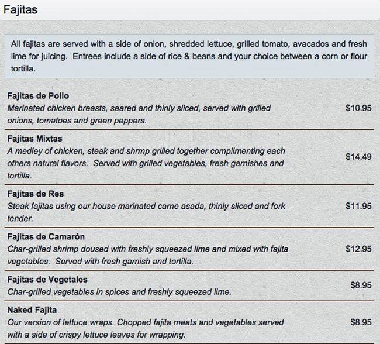Click the $10.95 price for Fajitas de Pollo
The height and width of the screenshot is (344, 380).
[x=358, y=108]
